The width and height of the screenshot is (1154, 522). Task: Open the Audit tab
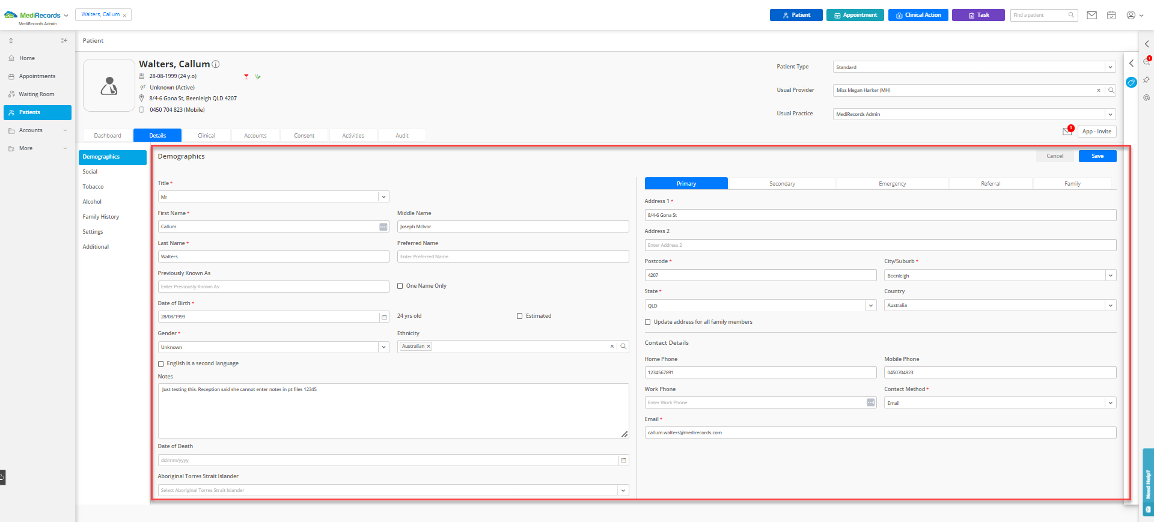(402, 136)
